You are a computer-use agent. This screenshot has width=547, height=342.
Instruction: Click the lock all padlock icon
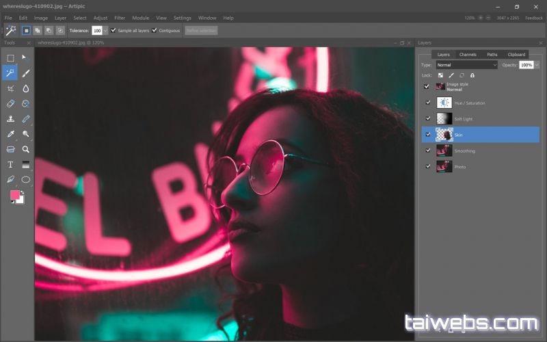(x=472, y=75)
